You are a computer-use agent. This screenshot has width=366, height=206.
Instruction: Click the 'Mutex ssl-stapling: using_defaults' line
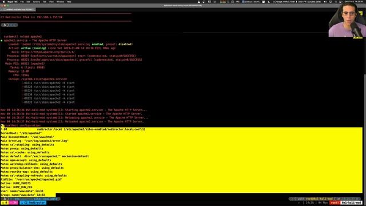27,145
